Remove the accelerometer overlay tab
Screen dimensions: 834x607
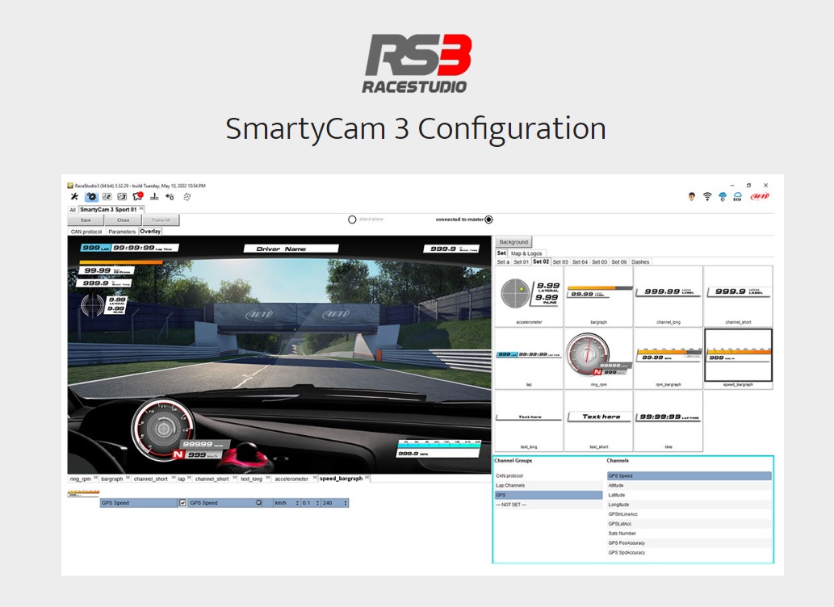point(313,478)
